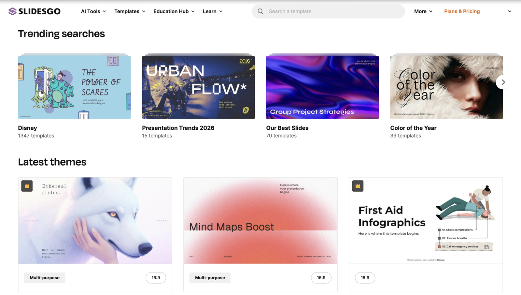This screenshot has width=521, height=295.
Task: Select Education Hub in the navigation
Action: pyautogui.click(x=173, y=11)
